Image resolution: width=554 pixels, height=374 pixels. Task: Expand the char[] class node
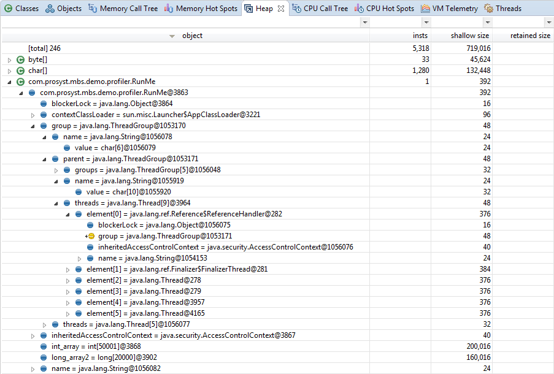[x=9, y=71]
